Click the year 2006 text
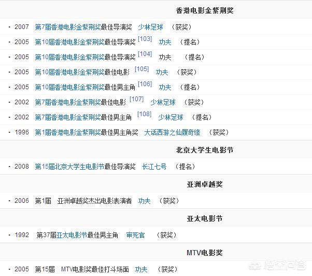The width and height of the screenshot is (312, 276). coord(22,201)
